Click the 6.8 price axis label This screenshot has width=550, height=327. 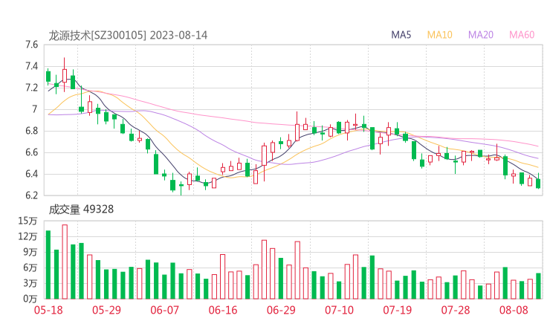31,131
